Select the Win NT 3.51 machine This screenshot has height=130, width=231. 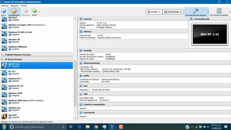[x=37, y=65]
